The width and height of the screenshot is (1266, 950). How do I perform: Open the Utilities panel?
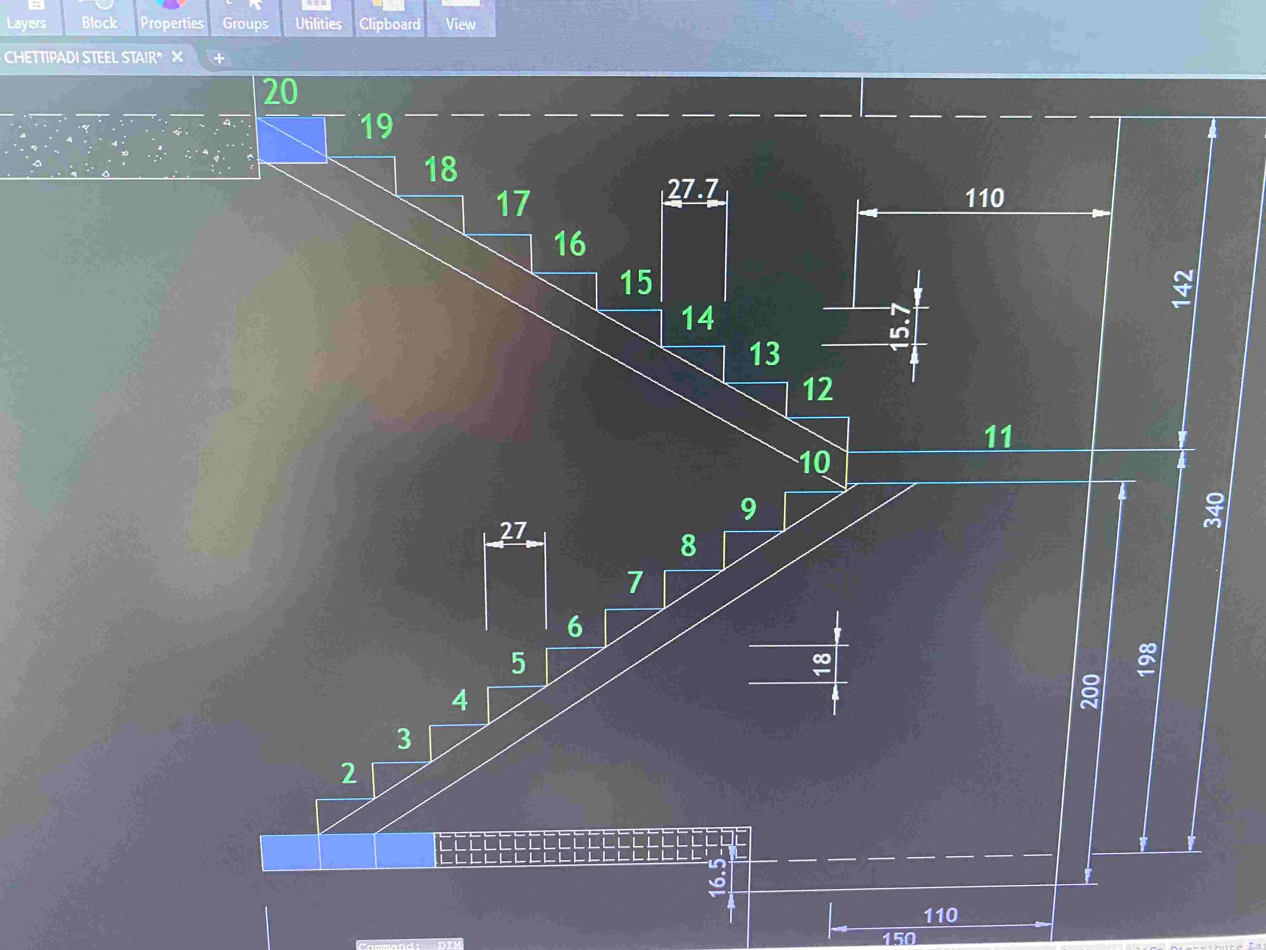[x=318, y=24]
